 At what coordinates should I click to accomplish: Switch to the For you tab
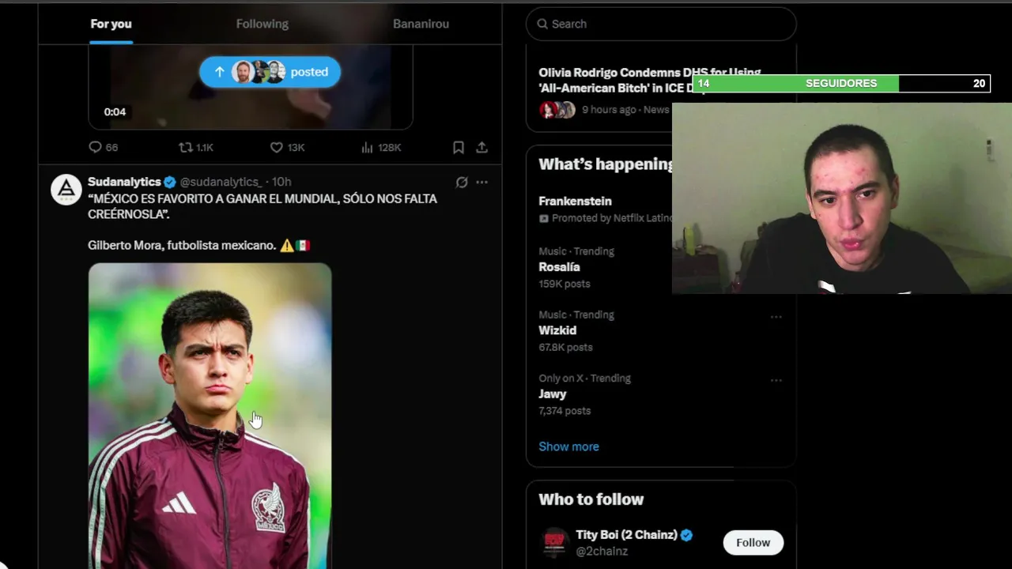pyautogui.click(x=111, y=24)
